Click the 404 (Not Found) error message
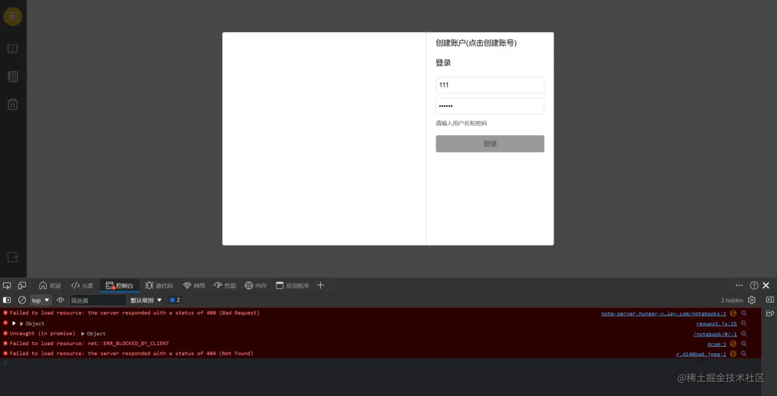The image size is (777, 396). click(131, 354)
